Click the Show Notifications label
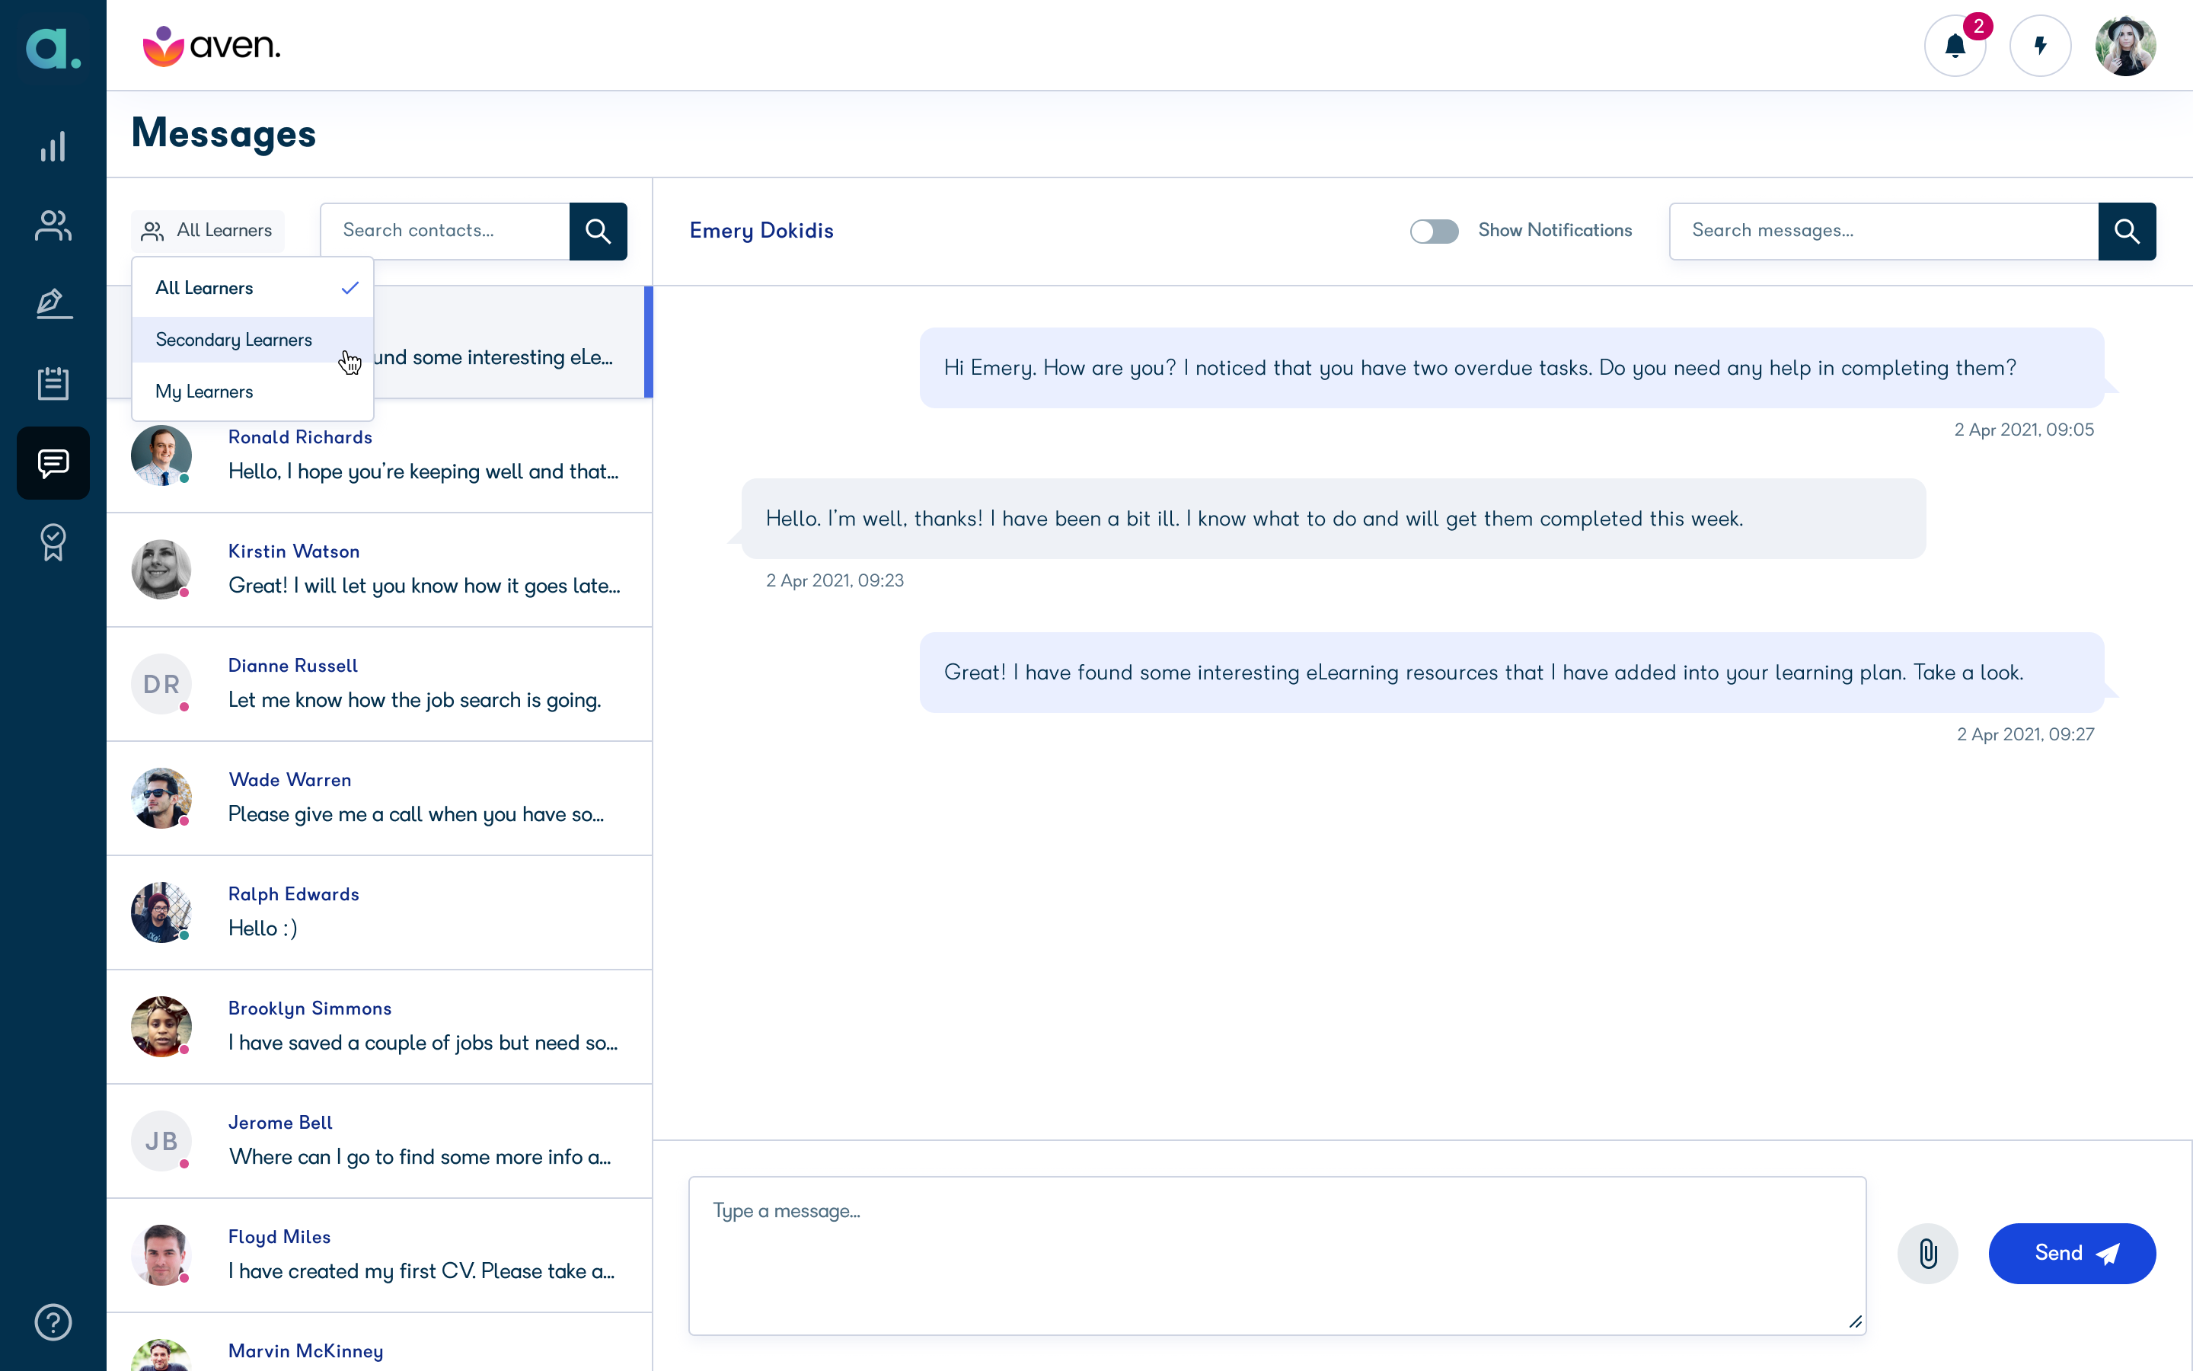Screen dimensions: 2193x1371 point(1555,230)
